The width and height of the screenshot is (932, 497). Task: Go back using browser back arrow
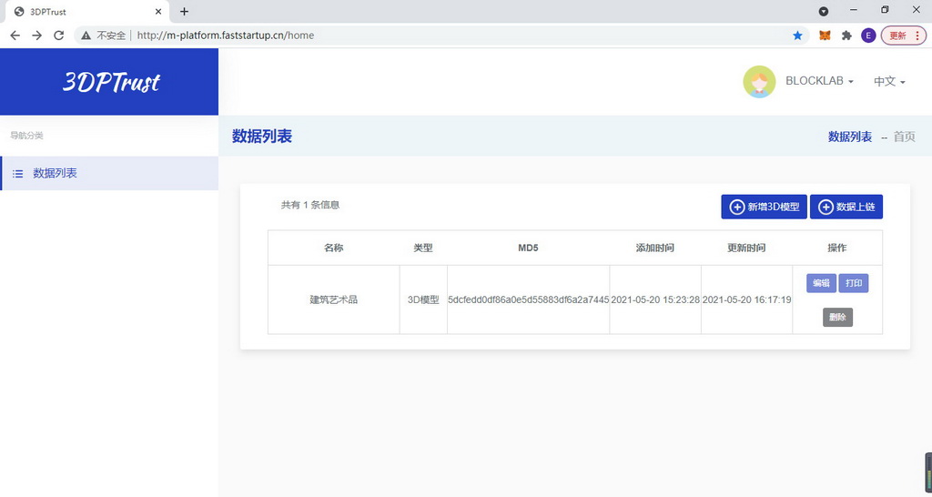click(x=15, y=35)
